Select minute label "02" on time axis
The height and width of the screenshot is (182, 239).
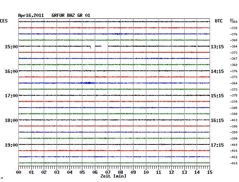(x=44, y=172)
